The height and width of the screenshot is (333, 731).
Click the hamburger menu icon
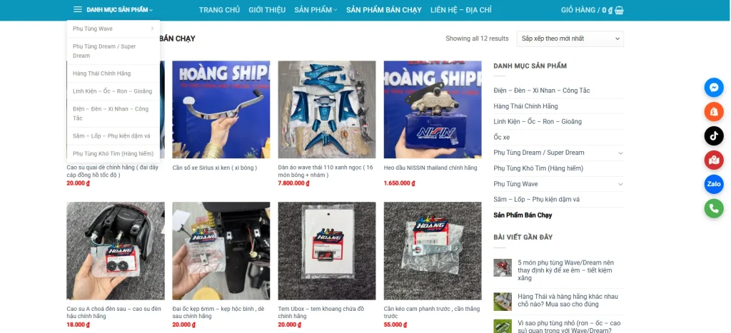pos(78,9)
